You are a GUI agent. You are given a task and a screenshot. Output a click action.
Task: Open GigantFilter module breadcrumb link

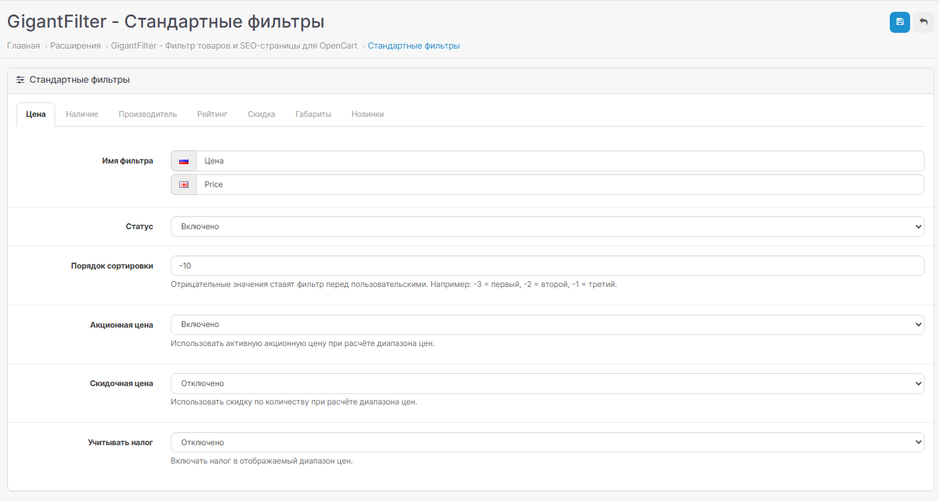tap(234, 46)
